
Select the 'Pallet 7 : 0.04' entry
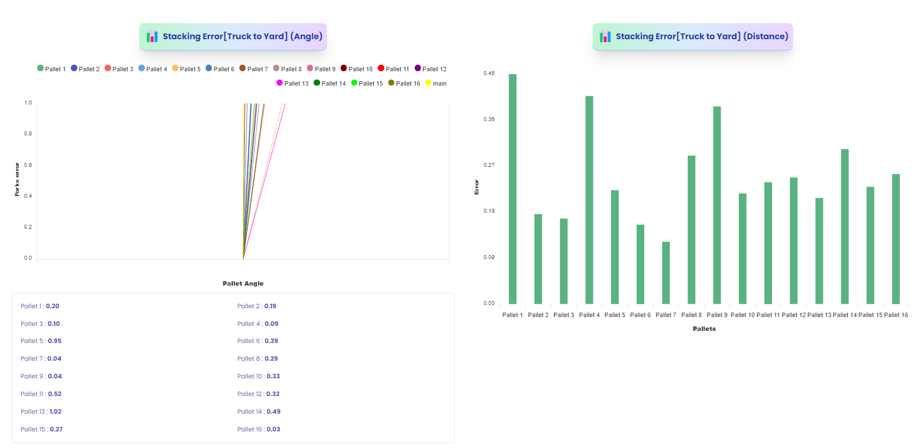click(x=41, y=359)
